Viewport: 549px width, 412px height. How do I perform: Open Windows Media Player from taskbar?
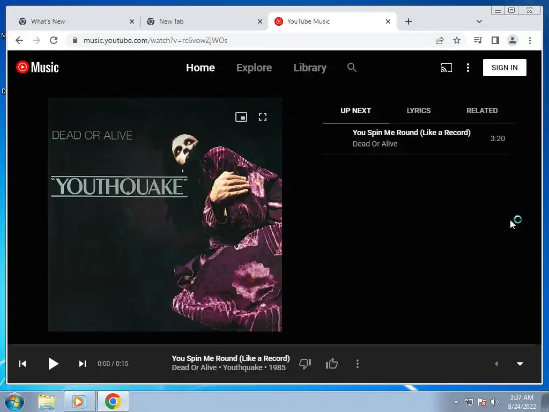point(79,401)
